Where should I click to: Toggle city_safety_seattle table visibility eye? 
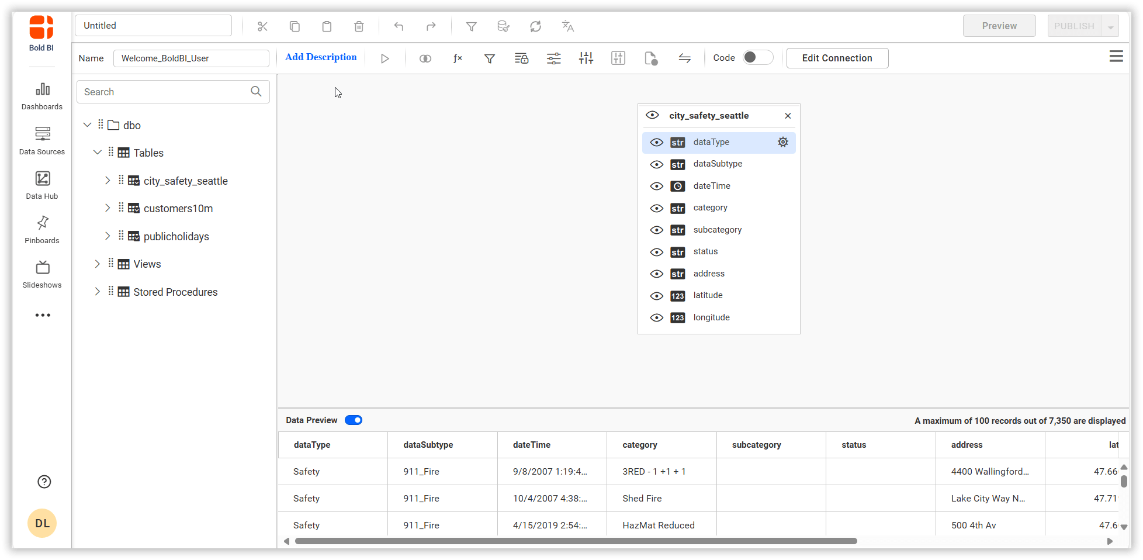point(652,115)
